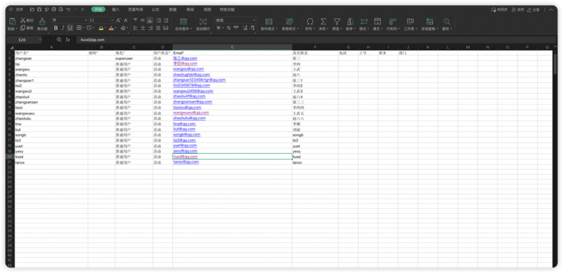This screenshot has width=563, height=273.
Task: Open the 公式 (Formulas) tab
Action: pos(156,9)
